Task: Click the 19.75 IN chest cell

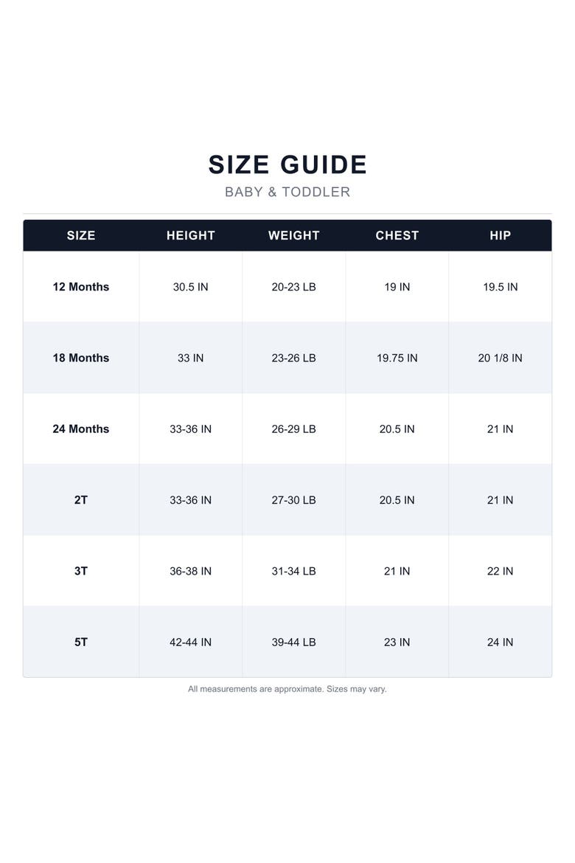Action: [397, 358]
